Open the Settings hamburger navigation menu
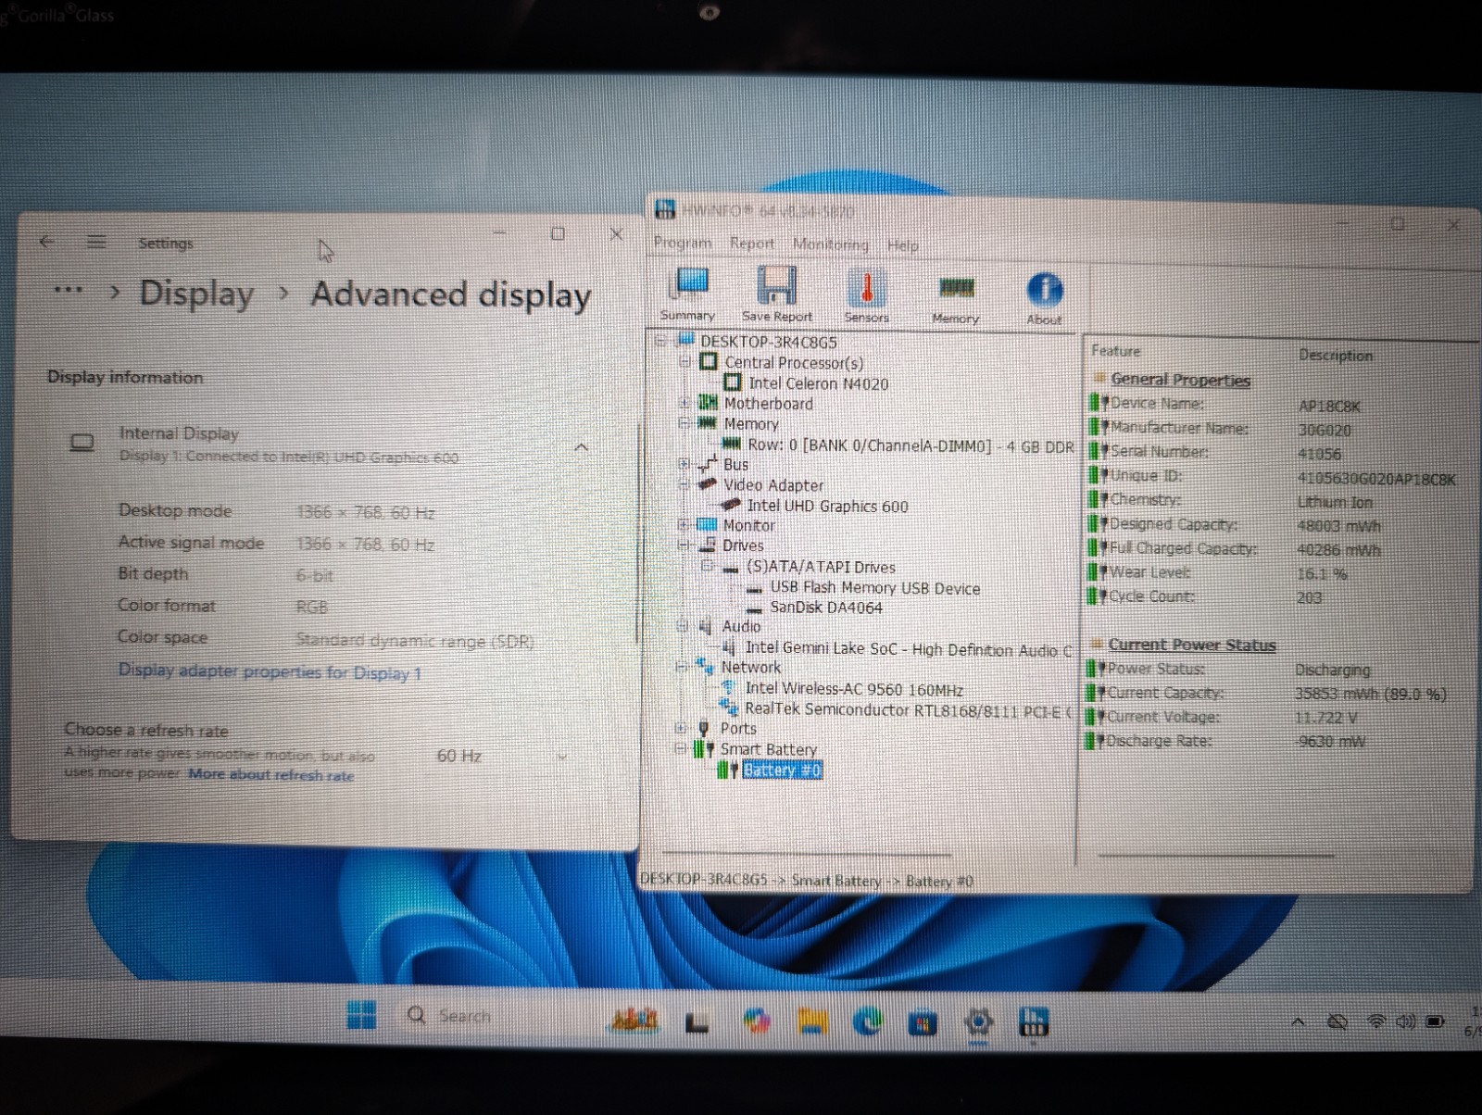 point(96,242)
